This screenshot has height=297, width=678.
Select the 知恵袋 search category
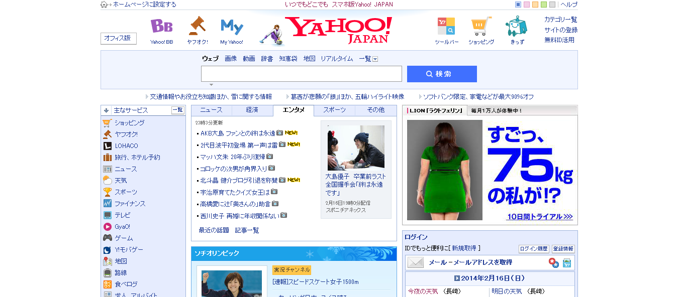(x=288, y=59)
